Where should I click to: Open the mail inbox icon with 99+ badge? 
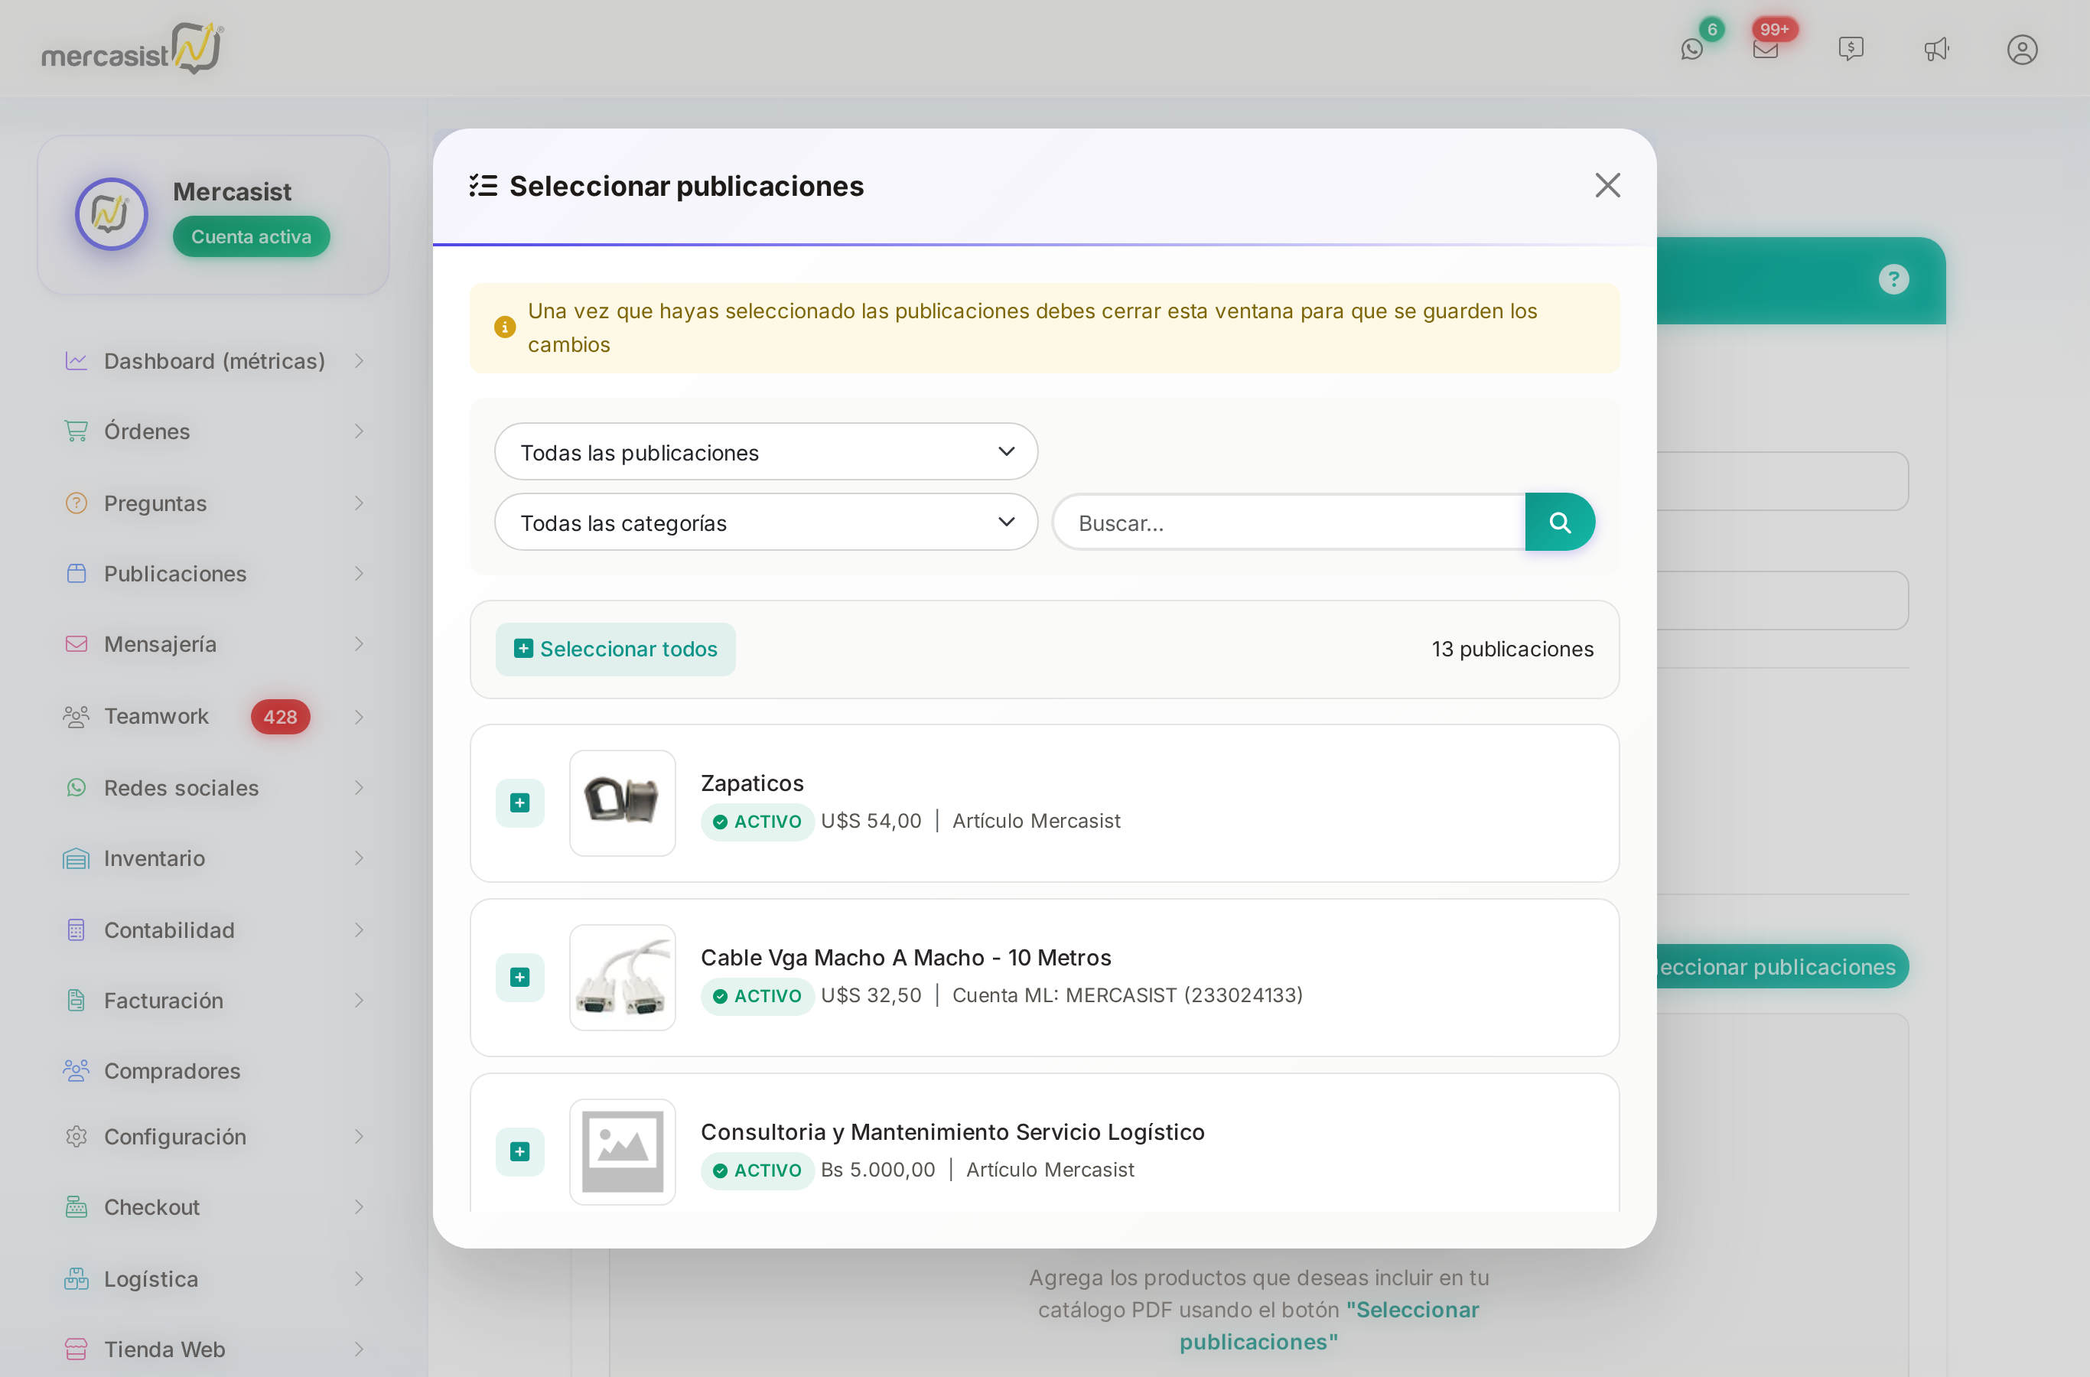[1765, 49]
